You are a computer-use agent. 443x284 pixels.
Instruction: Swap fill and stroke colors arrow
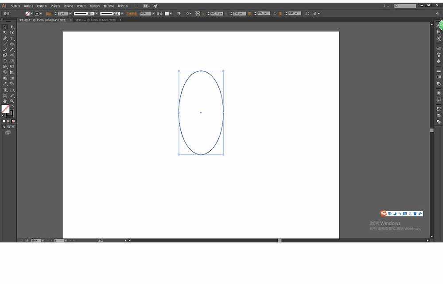tap(12, 106)
